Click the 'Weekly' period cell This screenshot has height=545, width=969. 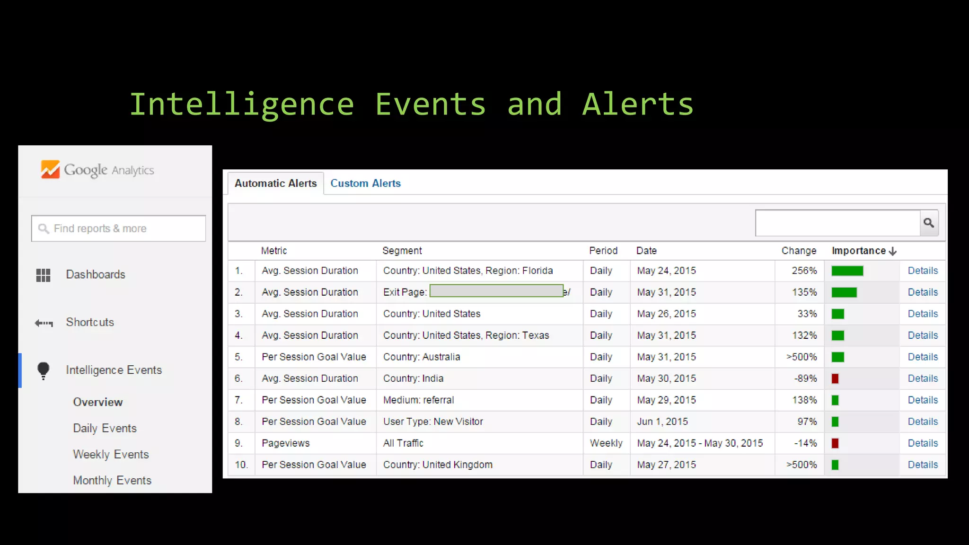(606, 443)
